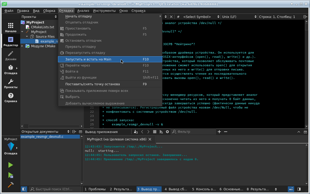Start debugging with the run-bug icon
This screenshot has width=310, height=194.
[11, 175]
